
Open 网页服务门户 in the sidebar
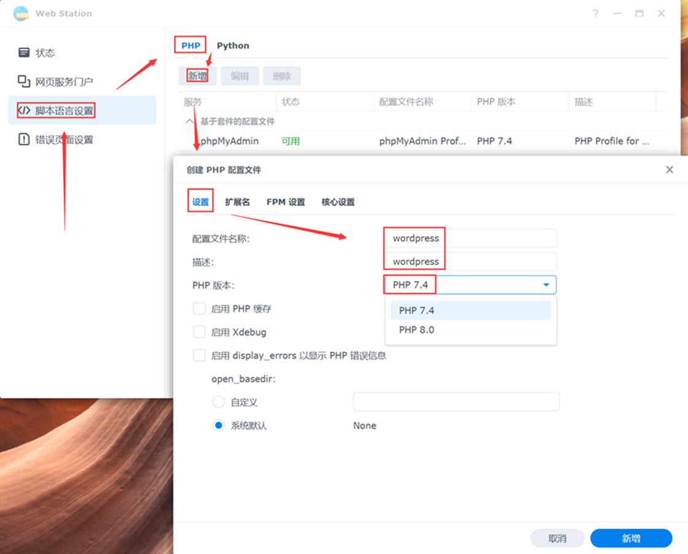click(82, 82)
